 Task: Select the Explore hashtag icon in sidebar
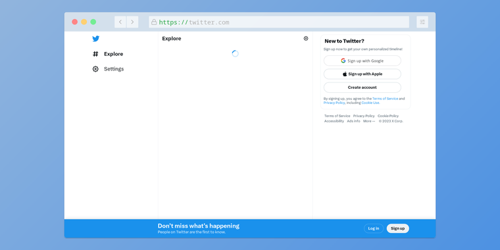[x=95, y=54]
